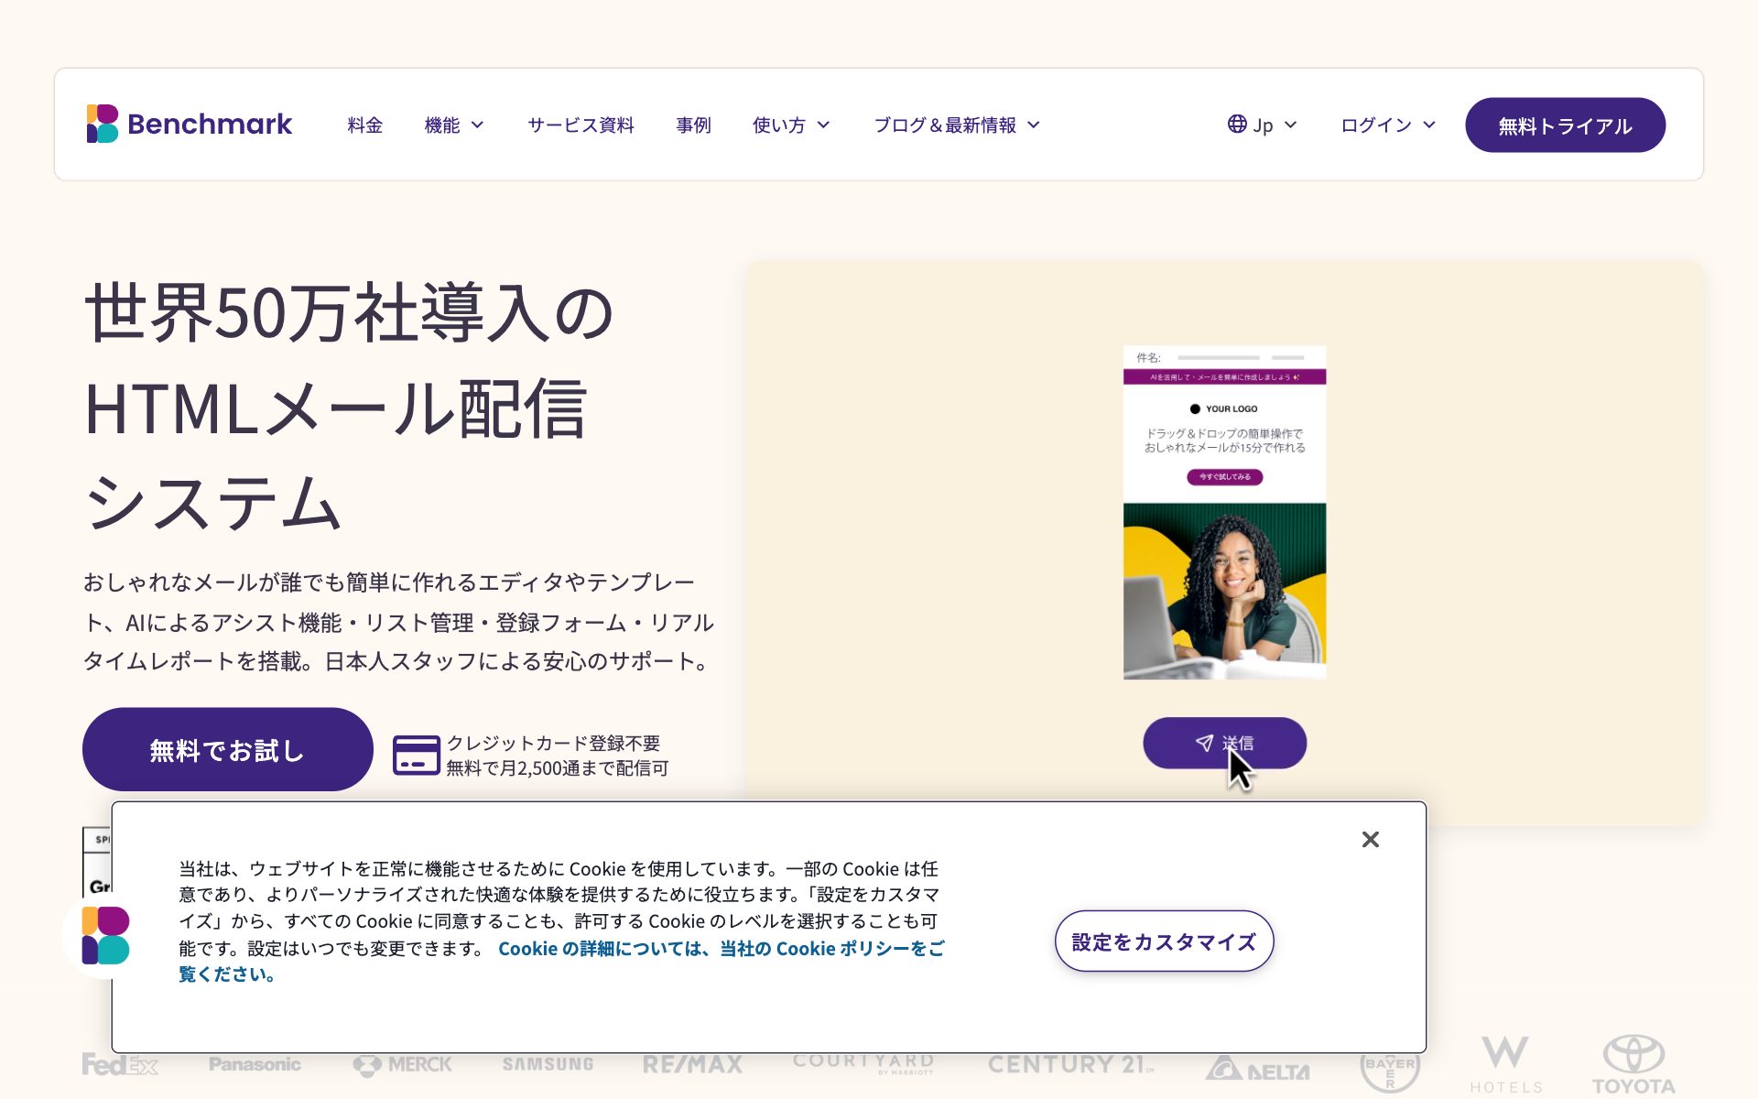Open the サービス資料 menu item
The height and width of the screenshot is (1099, 1758).
click(x=581, y=125)
